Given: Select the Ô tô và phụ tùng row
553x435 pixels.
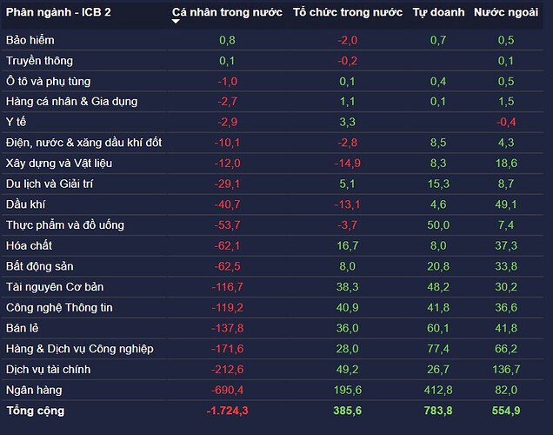Looking at the screenshot, I should [x=49, y=81].
